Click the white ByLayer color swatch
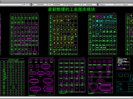This screenshot has width=133, height=99. pos(99,5)
